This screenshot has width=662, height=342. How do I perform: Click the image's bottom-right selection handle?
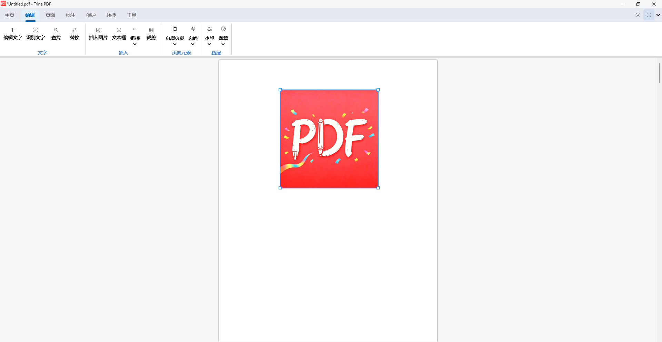pos(378,188)
